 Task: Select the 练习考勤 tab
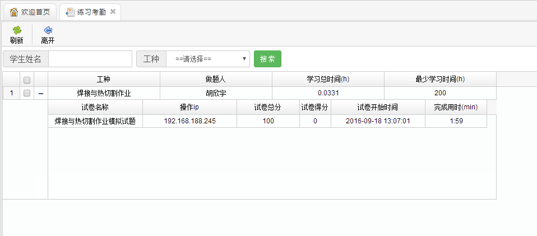pyautogui.click(x=91, y=12)
